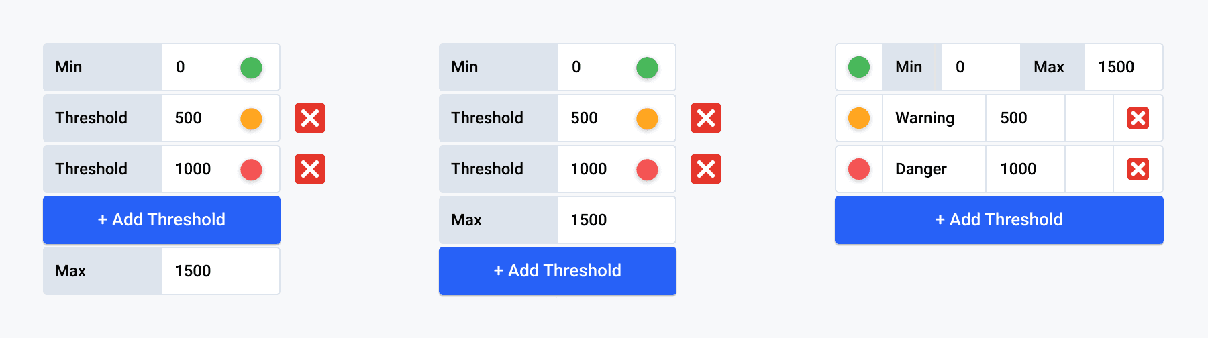Pick the red color swatch in middle panel
This screenshot has height=338, width=1208.
647,170
